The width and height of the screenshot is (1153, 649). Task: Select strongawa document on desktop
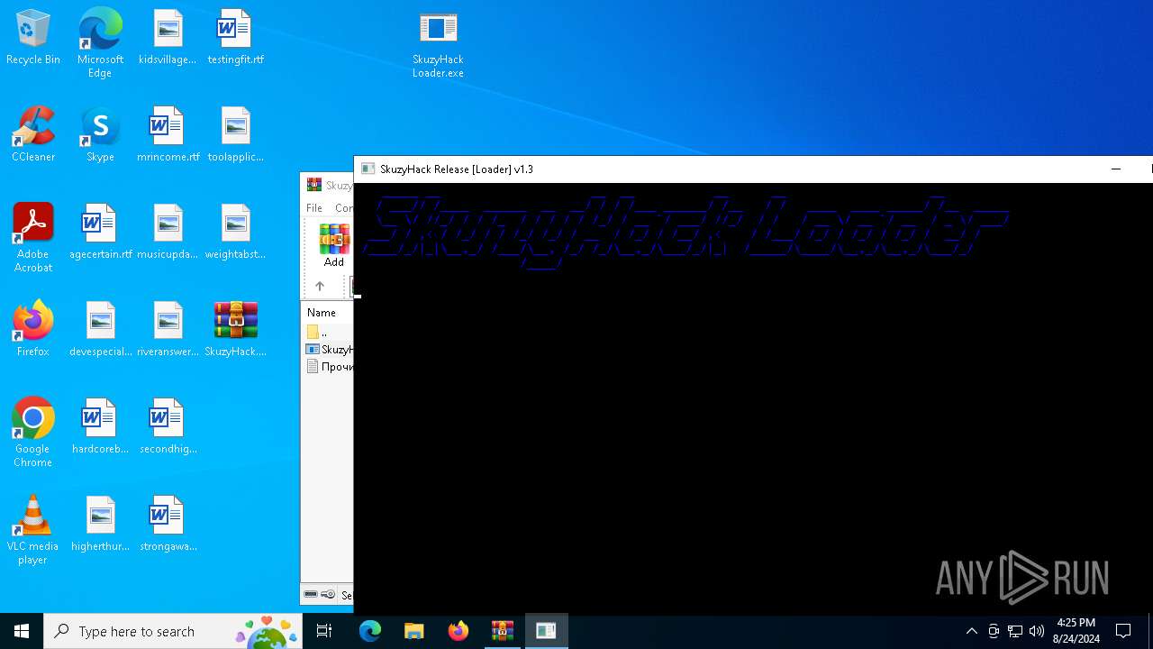pos(168,525)
